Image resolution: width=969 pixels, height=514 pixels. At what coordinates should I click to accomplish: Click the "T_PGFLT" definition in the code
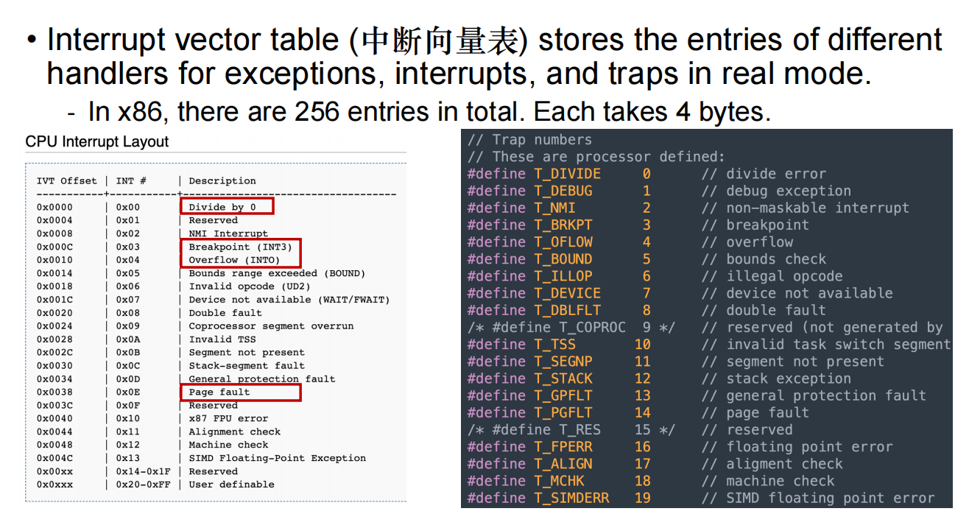point(563,412)
